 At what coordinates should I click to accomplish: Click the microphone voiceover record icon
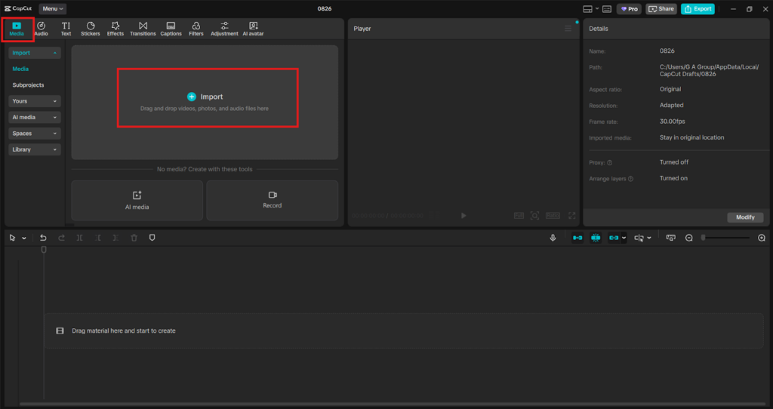click(553, 238)
